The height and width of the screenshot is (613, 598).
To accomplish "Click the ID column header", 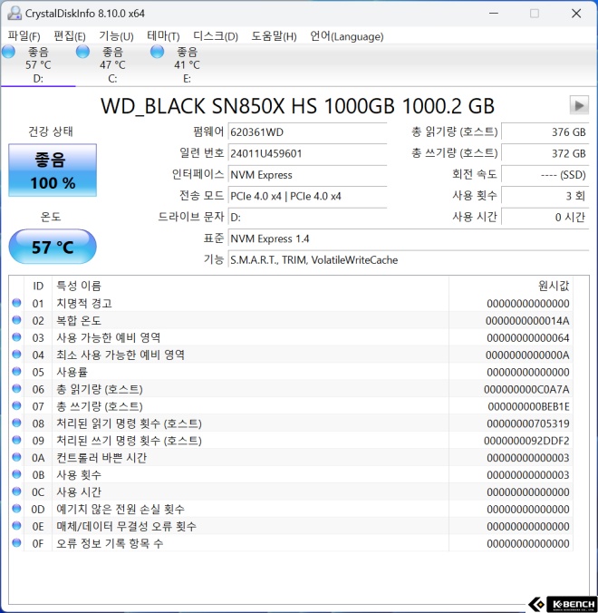I will 38,286.
